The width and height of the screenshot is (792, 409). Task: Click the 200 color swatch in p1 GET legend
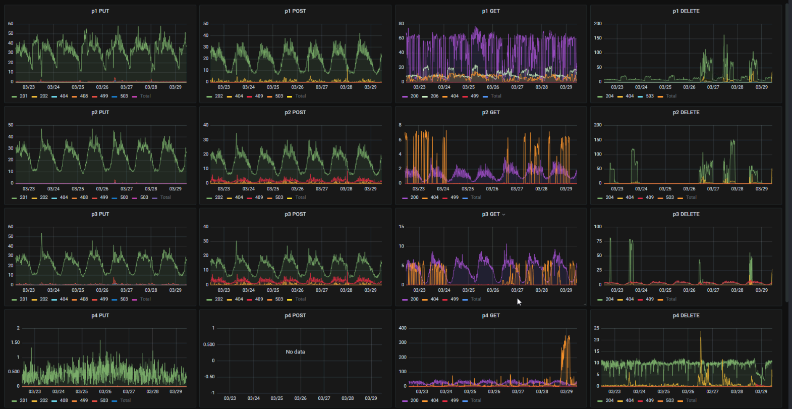(x=405, y=96)
